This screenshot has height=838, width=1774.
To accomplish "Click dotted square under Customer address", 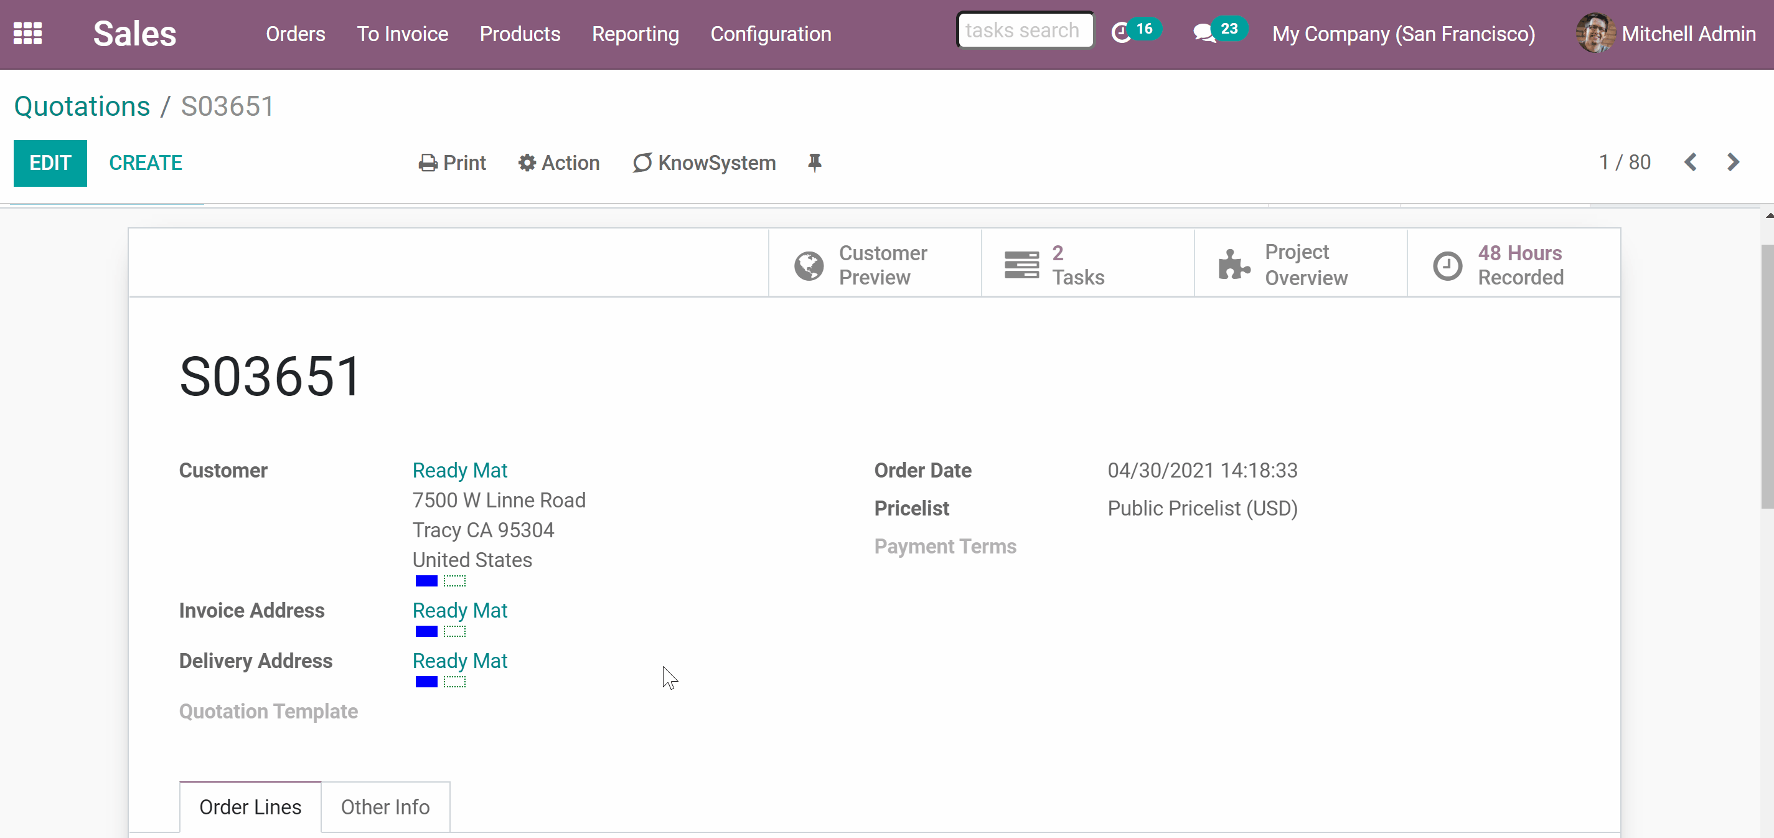I will (x=454, y=581).
